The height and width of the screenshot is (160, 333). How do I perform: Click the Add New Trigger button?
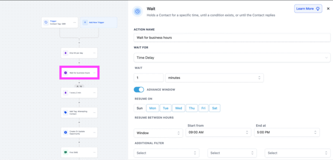[x=99, y=22]
